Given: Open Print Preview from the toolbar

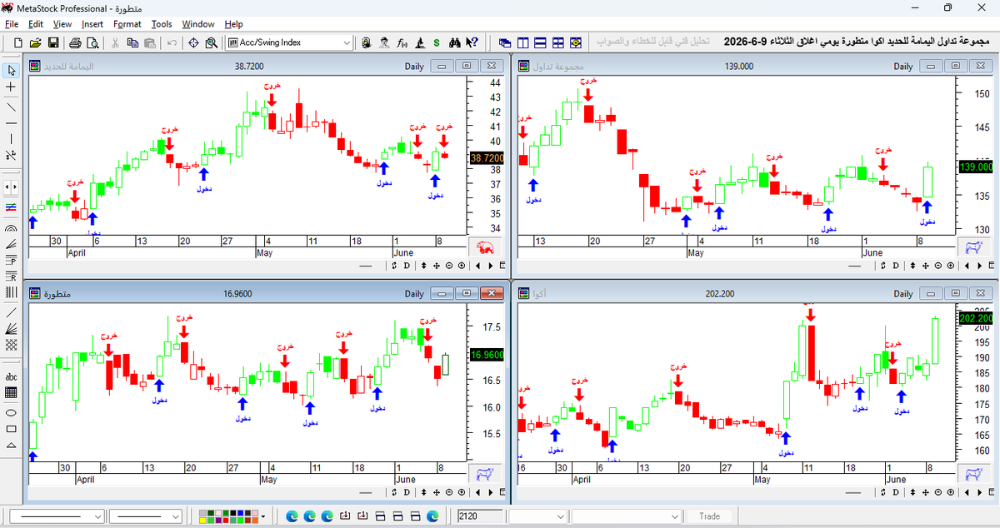Looking at the screenshot, I should coord(92,42).
